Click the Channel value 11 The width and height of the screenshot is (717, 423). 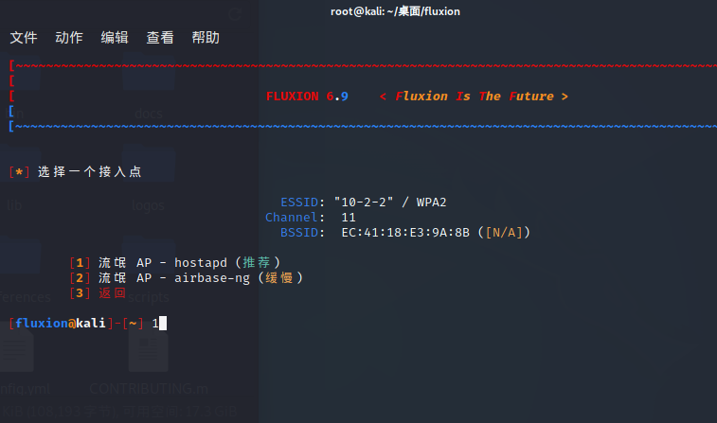[349, 218]
